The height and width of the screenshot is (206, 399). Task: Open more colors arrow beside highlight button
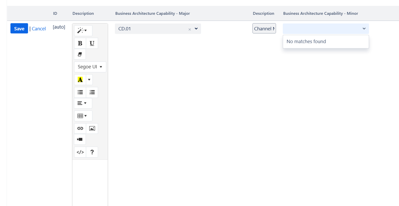click(x=89, y=80)
